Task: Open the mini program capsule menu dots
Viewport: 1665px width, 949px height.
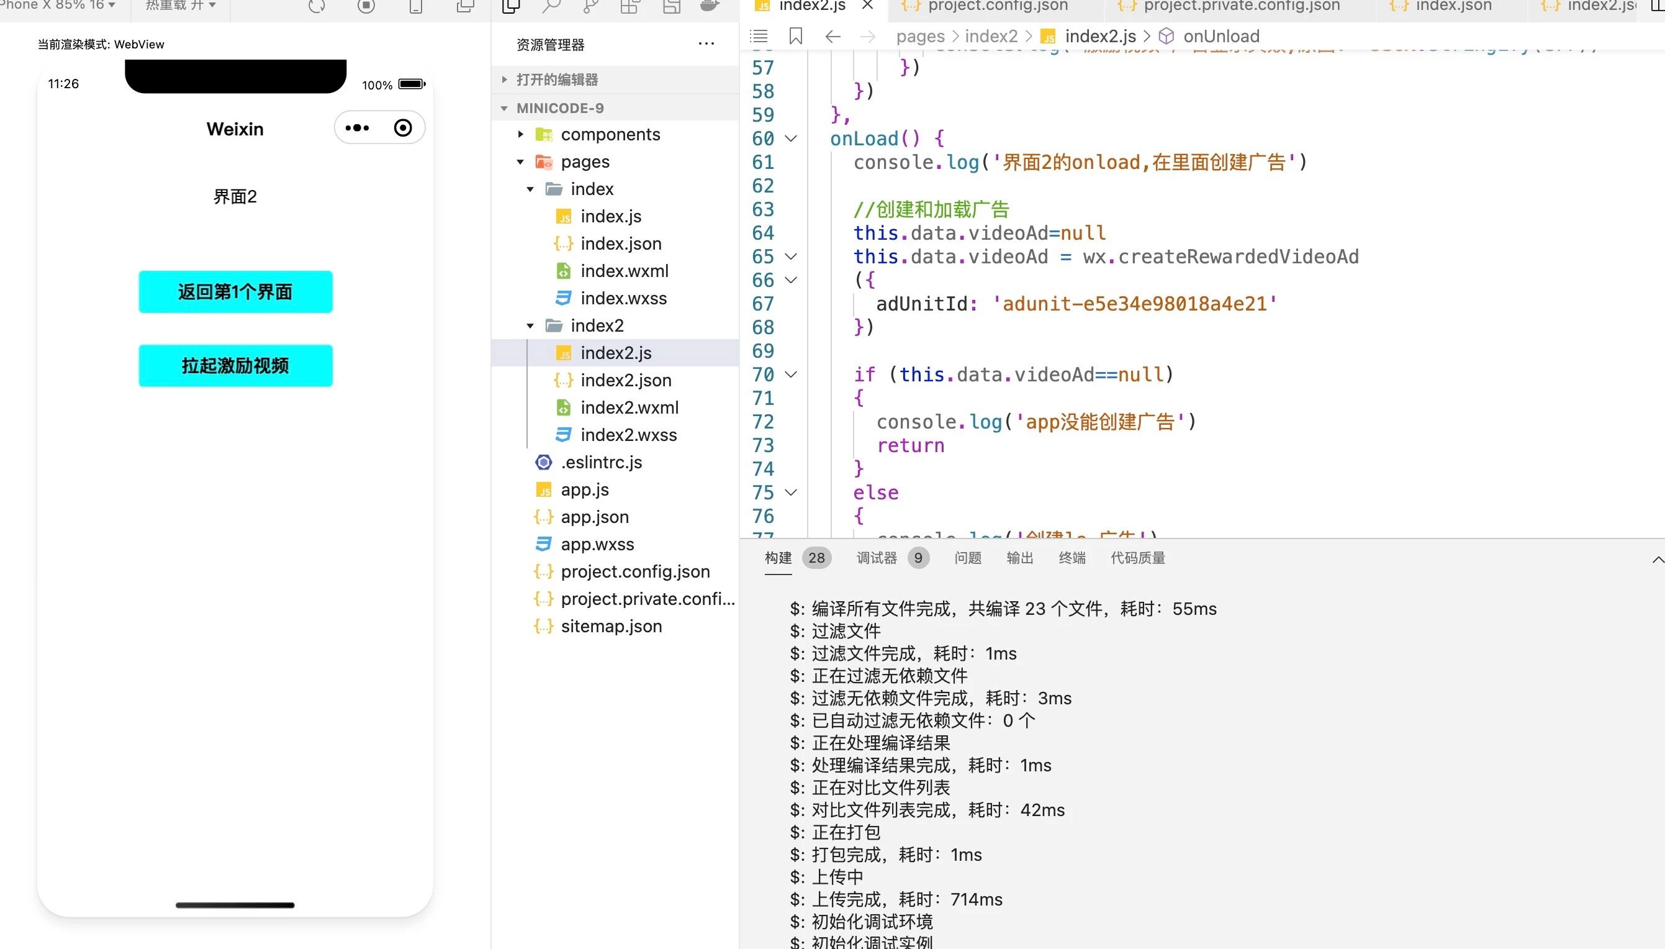Action: 357,128
